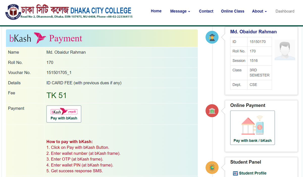This screenshot has height=177, width=303.
Task: Click the bank and phone payment illustration
Action: click(x=252, y=125)
